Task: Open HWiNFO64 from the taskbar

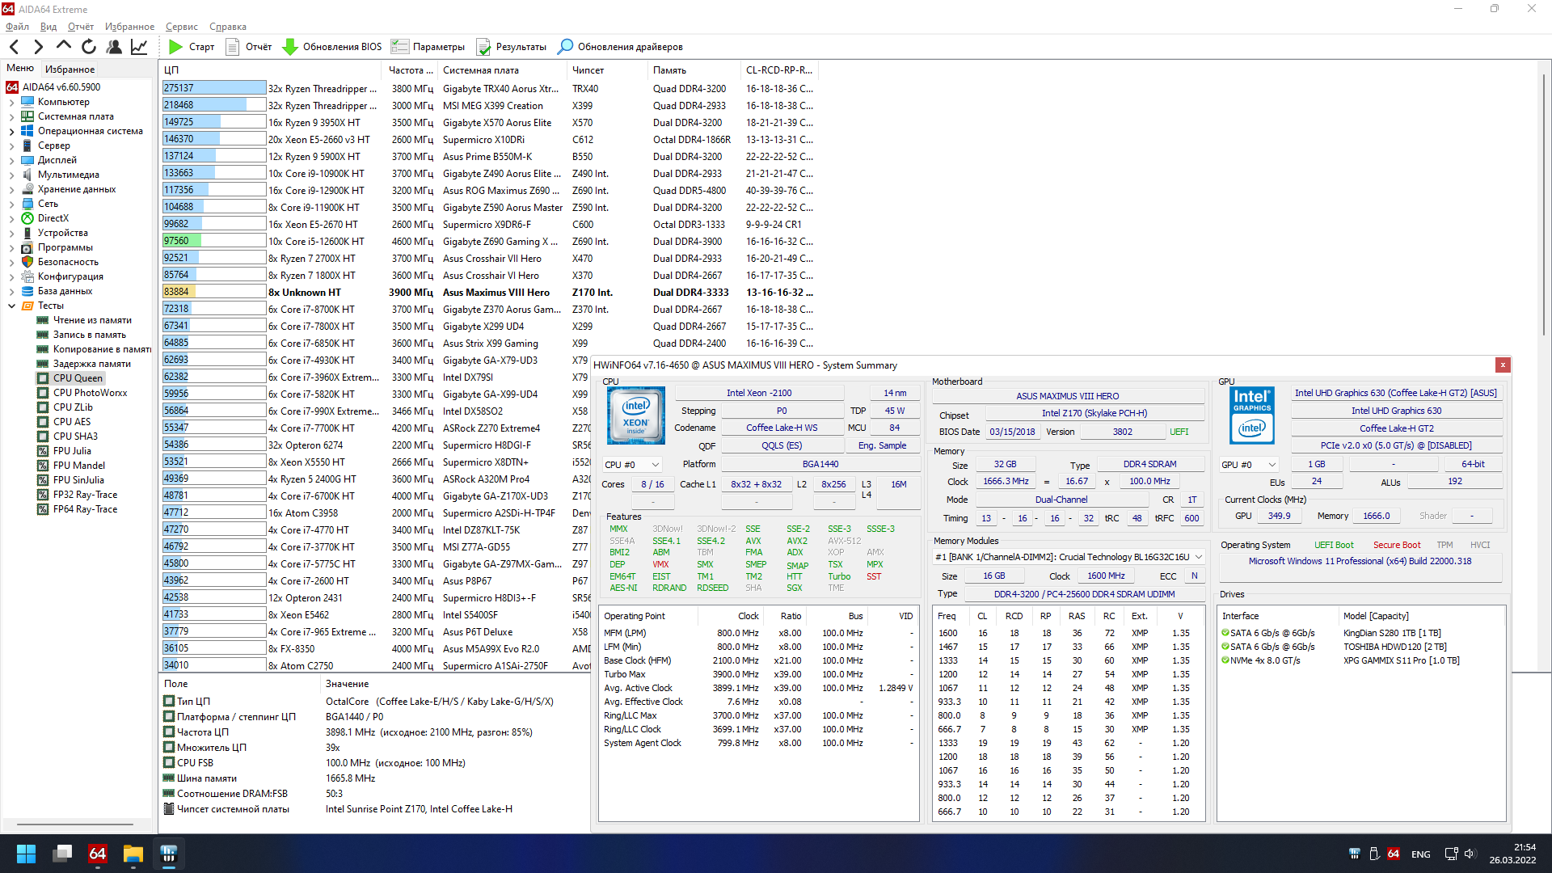Action: [x=169, y=854]
